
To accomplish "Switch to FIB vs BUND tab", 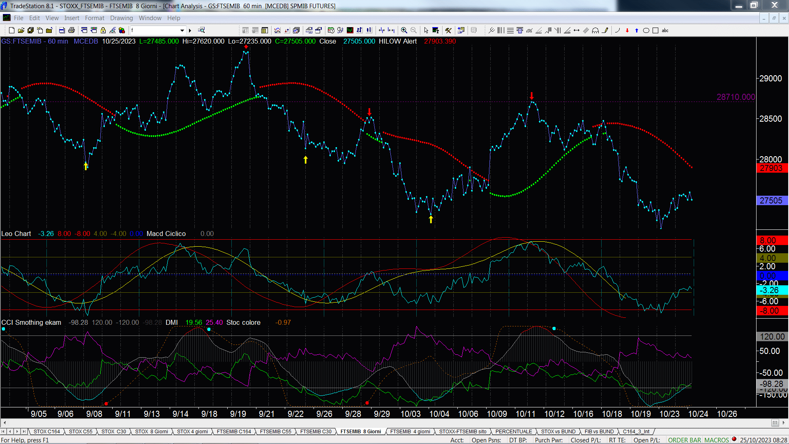I will pyautogui.click(x=599, y=431).
